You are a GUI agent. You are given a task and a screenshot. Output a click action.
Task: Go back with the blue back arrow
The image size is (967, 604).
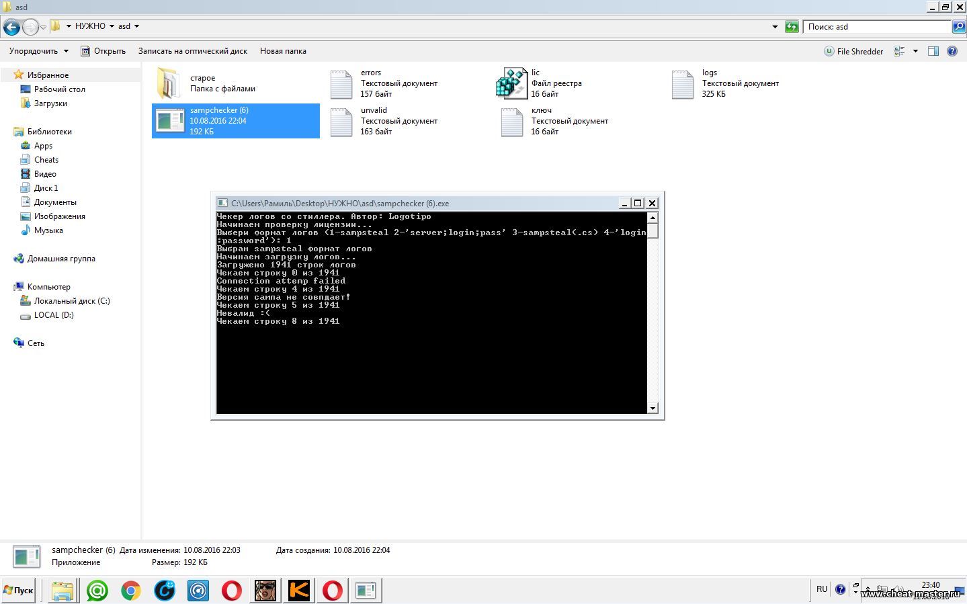[x=11, y=27]
